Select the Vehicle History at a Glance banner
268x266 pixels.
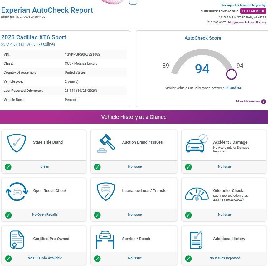[134, 117]
